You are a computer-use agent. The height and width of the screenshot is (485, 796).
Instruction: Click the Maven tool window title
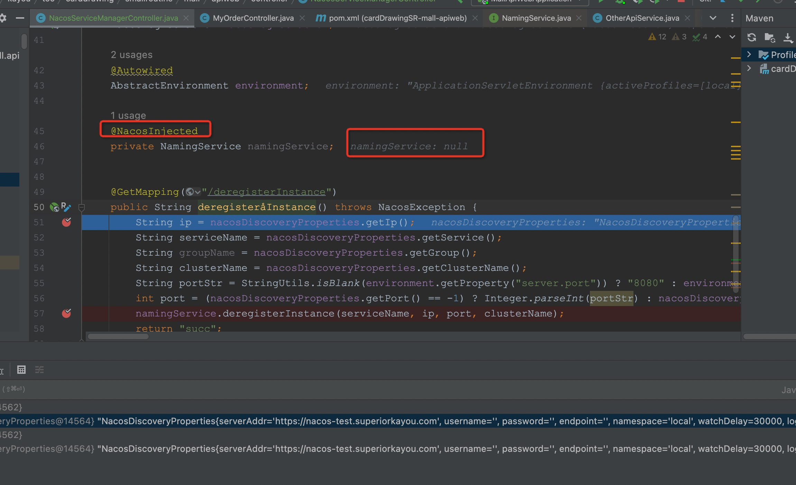click(759, 18)
